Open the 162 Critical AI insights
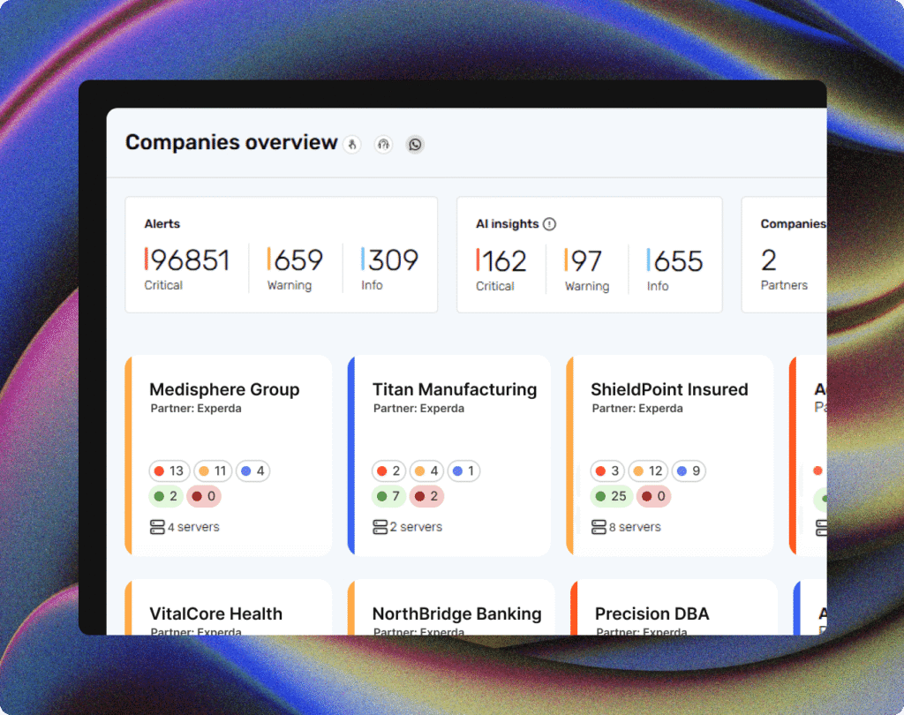 tap(501, 269)
